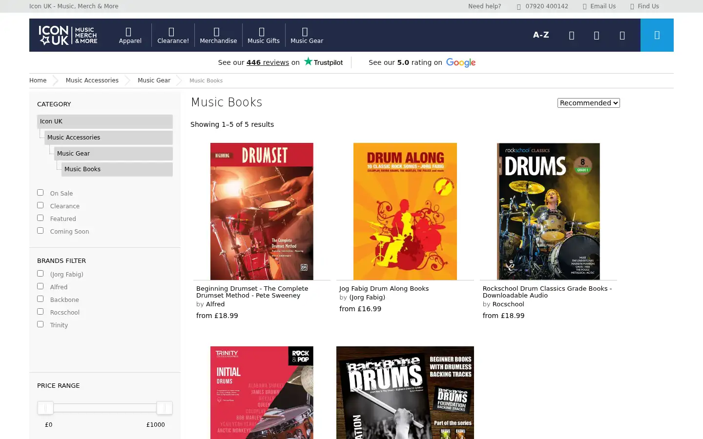
Task: Tick the Featured checkbox
Action: tap(41, 218)
